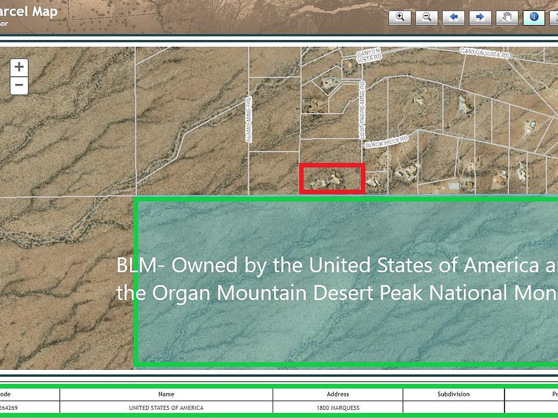Go to previous map extent with left arrow
This screenshot has height=418, width=558.
(453, 17)
